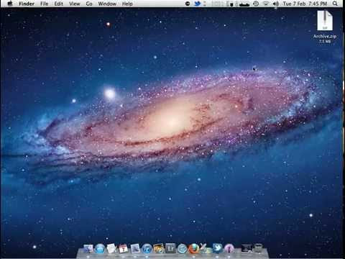Open the File menu

click(x=44, y=4)
